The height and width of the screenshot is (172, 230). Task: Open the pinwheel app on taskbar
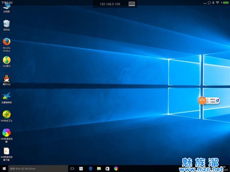pos(81,168)
